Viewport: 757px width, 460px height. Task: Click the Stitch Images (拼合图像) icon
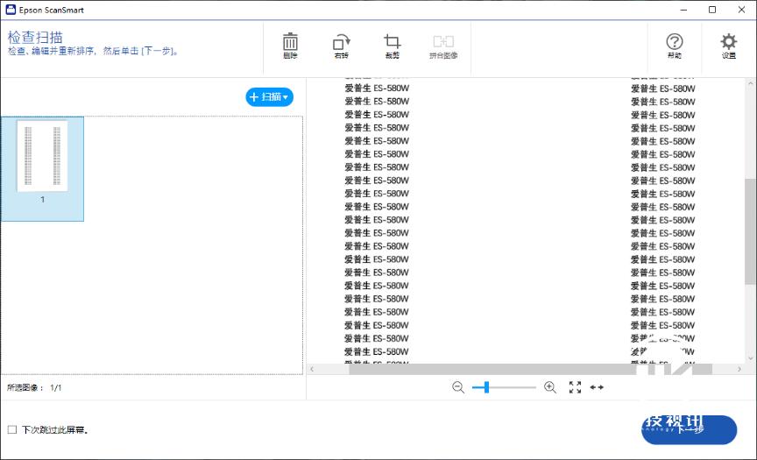(x=443, y=46)
